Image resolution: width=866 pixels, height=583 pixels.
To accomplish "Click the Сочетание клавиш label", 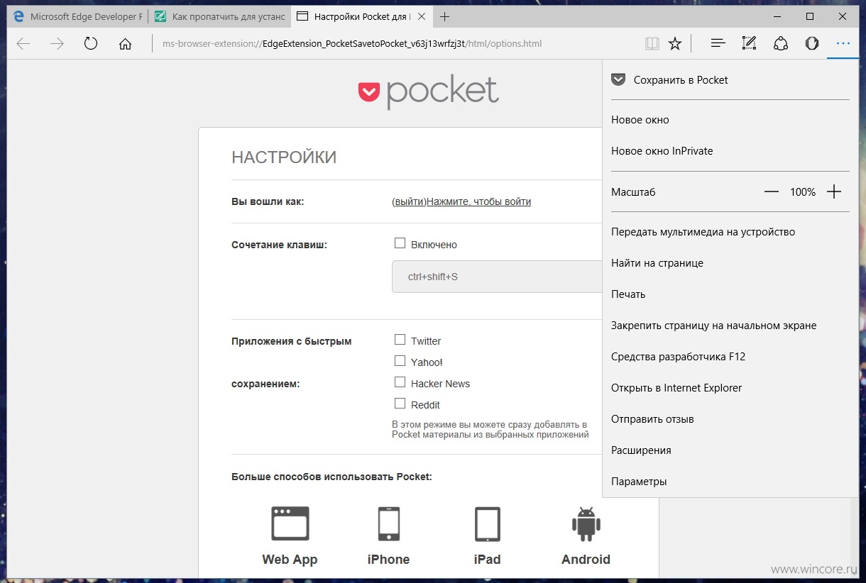I will pyautogui.click(x=280, y=245).
